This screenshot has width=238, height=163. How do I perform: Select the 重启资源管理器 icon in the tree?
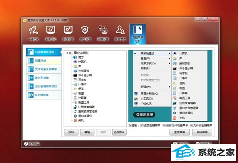[x=75, y=112]
